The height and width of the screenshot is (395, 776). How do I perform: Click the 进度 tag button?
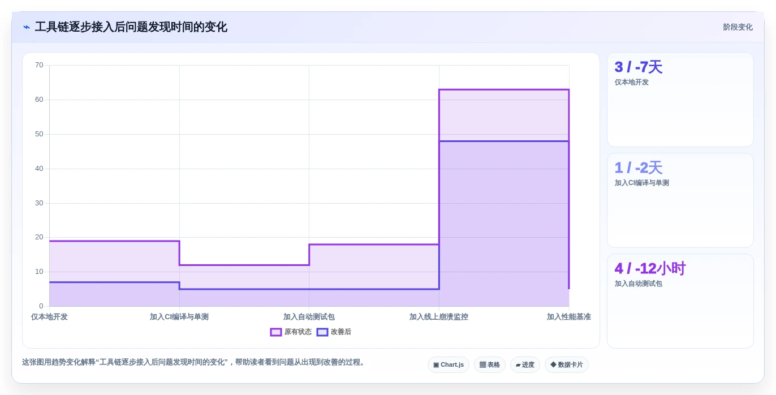click(x=525, y=365)
